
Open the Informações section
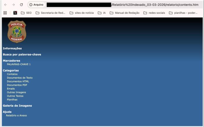pyautogui.click(x=12, y=48)
